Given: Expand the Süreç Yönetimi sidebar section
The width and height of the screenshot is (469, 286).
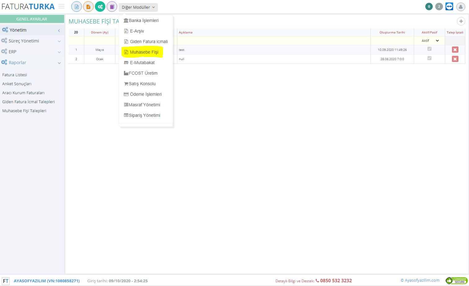Looking at the screenshot, I should pos(32,41).
